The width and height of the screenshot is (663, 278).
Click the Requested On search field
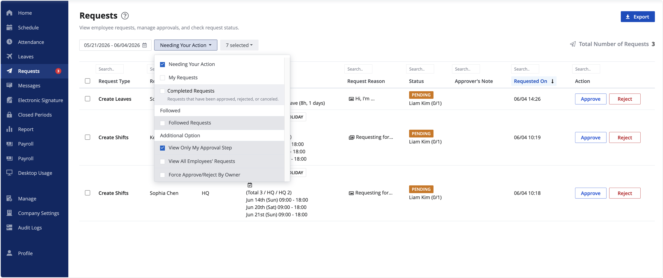point(525,69)
